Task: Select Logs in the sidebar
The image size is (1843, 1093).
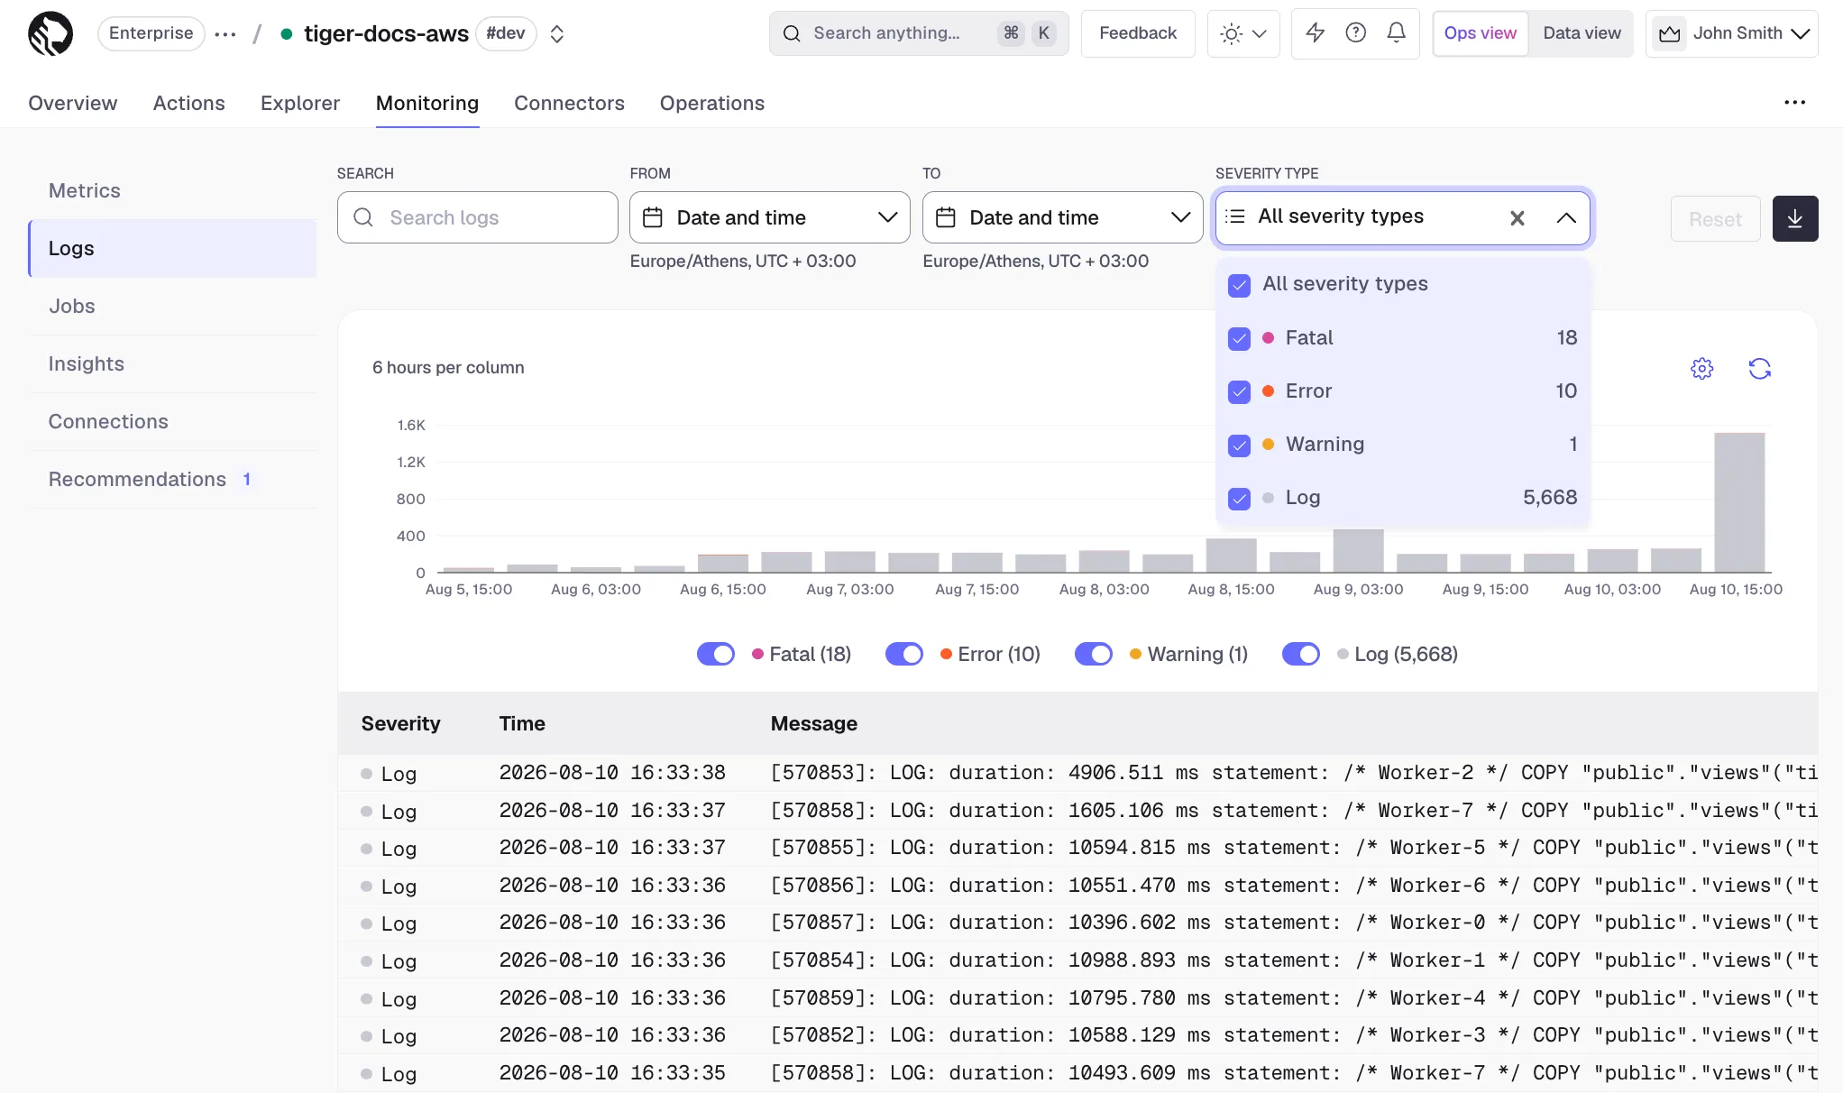Action: click(x=172, y=248)
